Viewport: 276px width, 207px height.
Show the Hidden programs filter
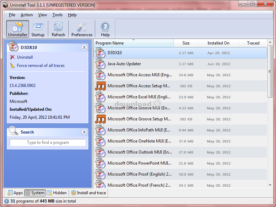tap(57, 193)
